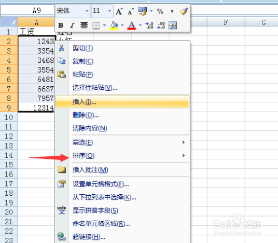Click the grow font size icon
Screen dimensions: 278x243
(119, 11)
